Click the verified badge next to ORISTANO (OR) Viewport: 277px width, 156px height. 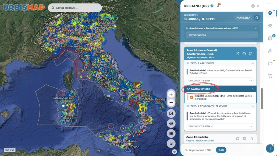(212, 6)
